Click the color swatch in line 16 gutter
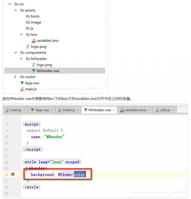 pos(13,174)
